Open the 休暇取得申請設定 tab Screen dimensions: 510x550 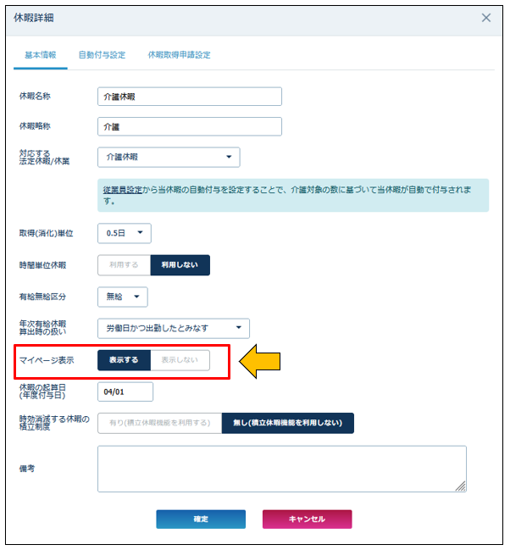point(179,55)
